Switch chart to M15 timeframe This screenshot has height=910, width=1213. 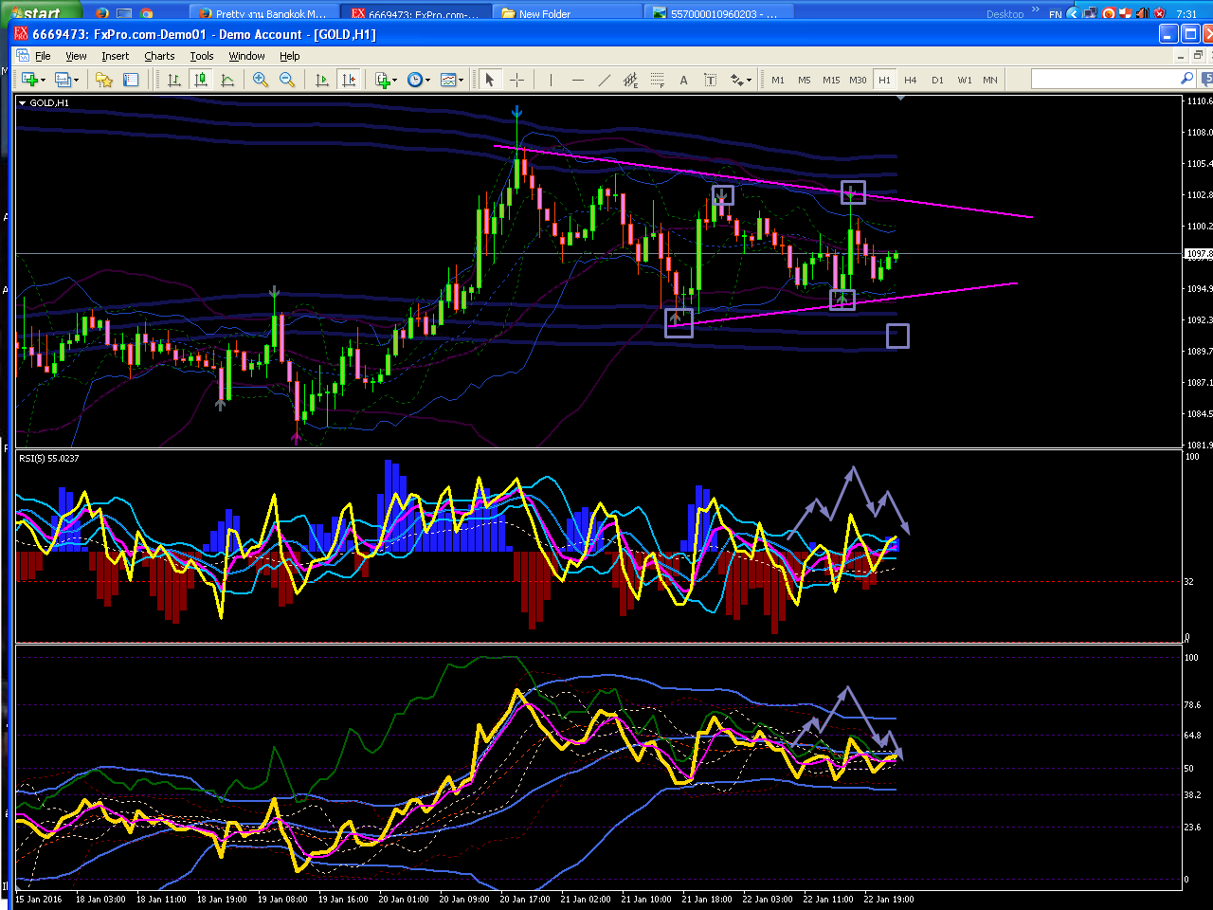[x=831, y=80]
